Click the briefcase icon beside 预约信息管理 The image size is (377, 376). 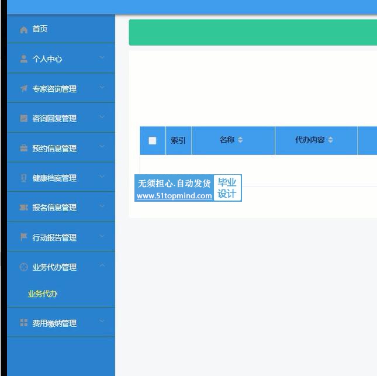click(23, 148)
